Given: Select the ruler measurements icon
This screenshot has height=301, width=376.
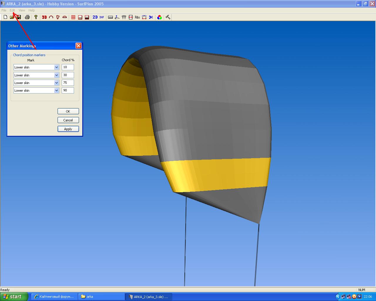Looking at the screenshot, I should pyautogui.click(x=110, y=17).
